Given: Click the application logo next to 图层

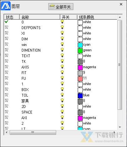Looking at the screenshot, I should pos(6,6).
